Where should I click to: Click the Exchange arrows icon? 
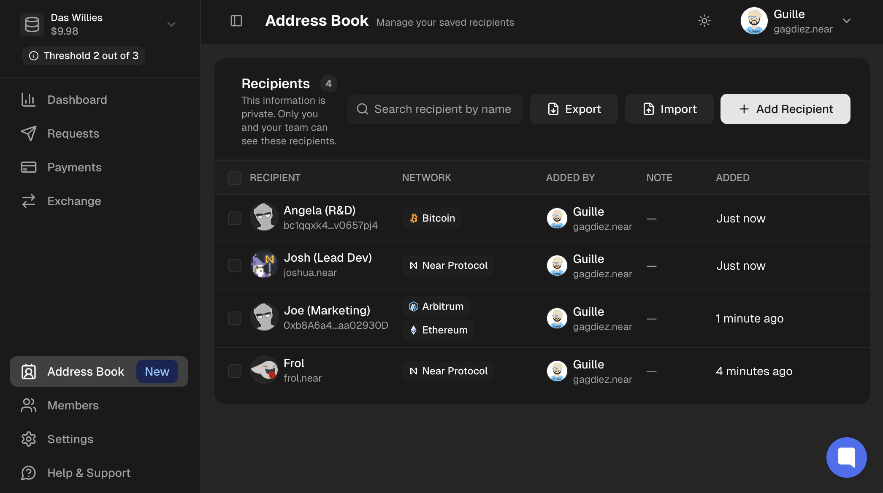click(28, 201)
